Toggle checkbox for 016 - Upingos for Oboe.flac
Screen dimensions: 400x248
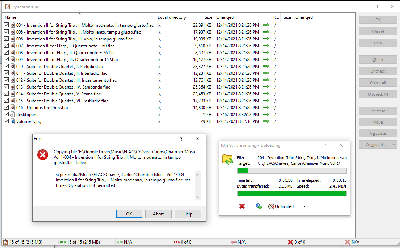tap(6, 108)
